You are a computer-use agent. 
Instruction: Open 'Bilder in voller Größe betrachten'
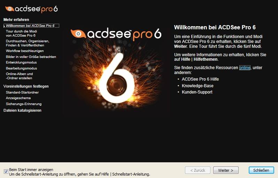pyautogui.click(x=31, y=57)
